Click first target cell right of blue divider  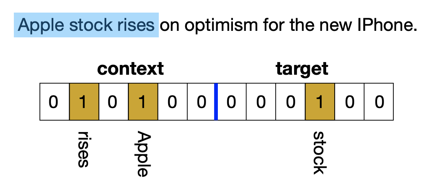point(231,102)
